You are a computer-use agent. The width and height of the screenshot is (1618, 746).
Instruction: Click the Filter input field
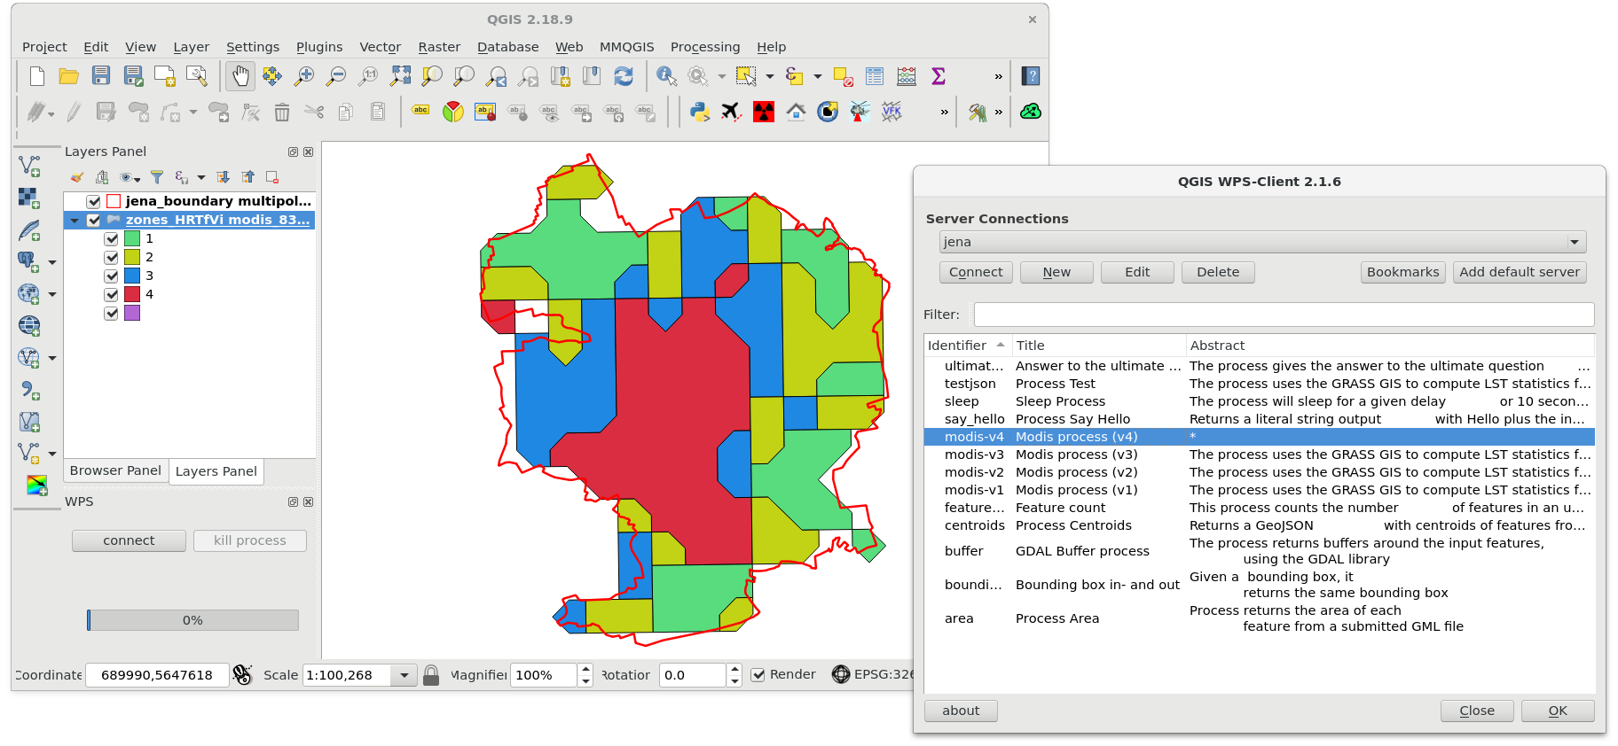tap(1284, 315)
